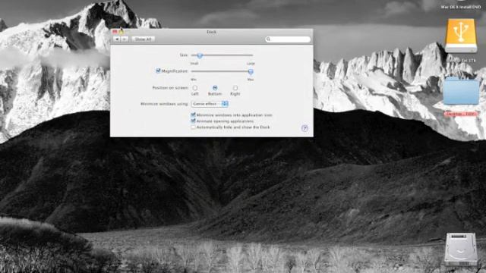Toggle the Magnification checkbox

point(158,71)
